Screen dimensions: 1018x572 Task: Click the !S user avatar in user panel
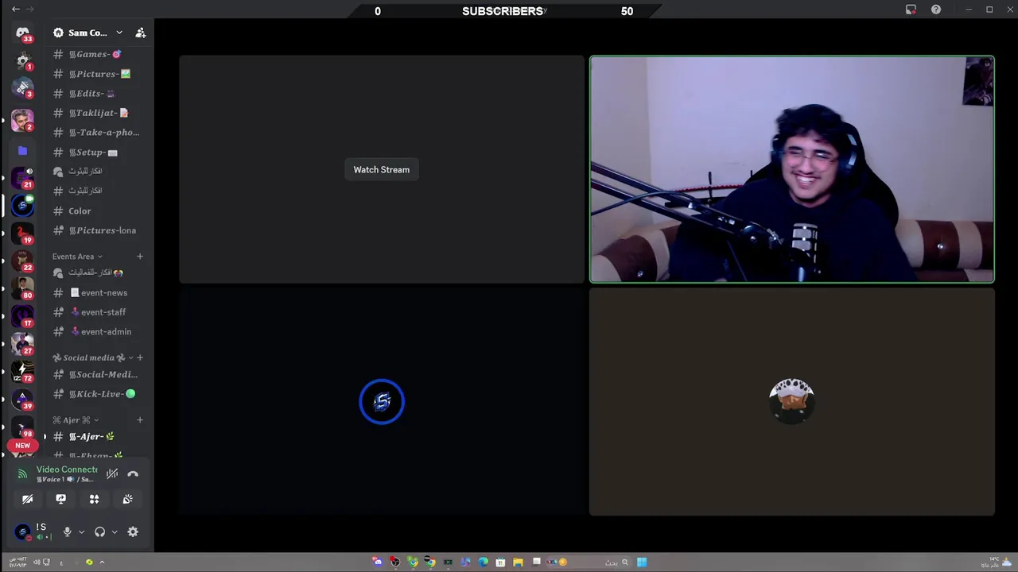coord(22,531)
